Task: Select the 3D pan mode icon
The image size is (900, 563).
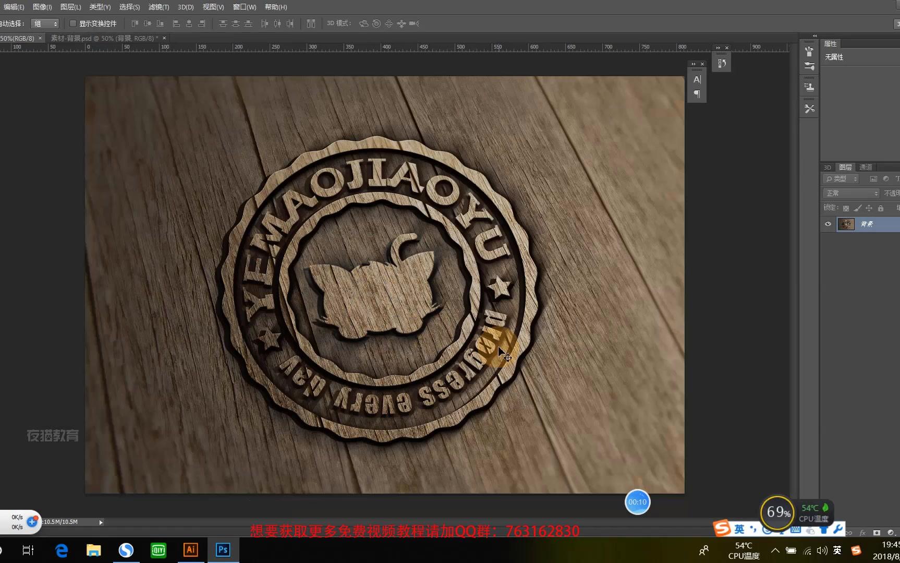Action: pos(389,23)
